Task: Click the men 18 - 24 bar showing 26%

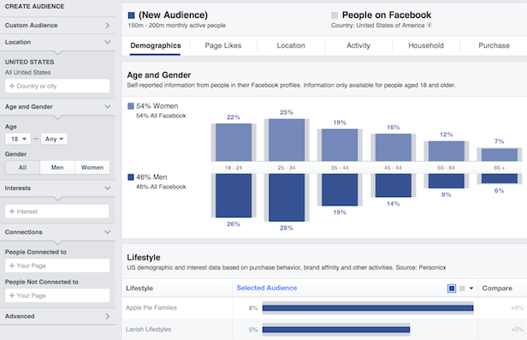Action: tap(234, 195)
